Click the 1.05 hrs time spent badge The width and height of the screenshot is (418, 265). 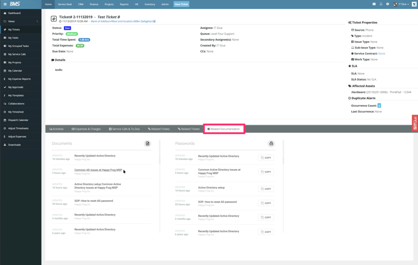(84, 40)
